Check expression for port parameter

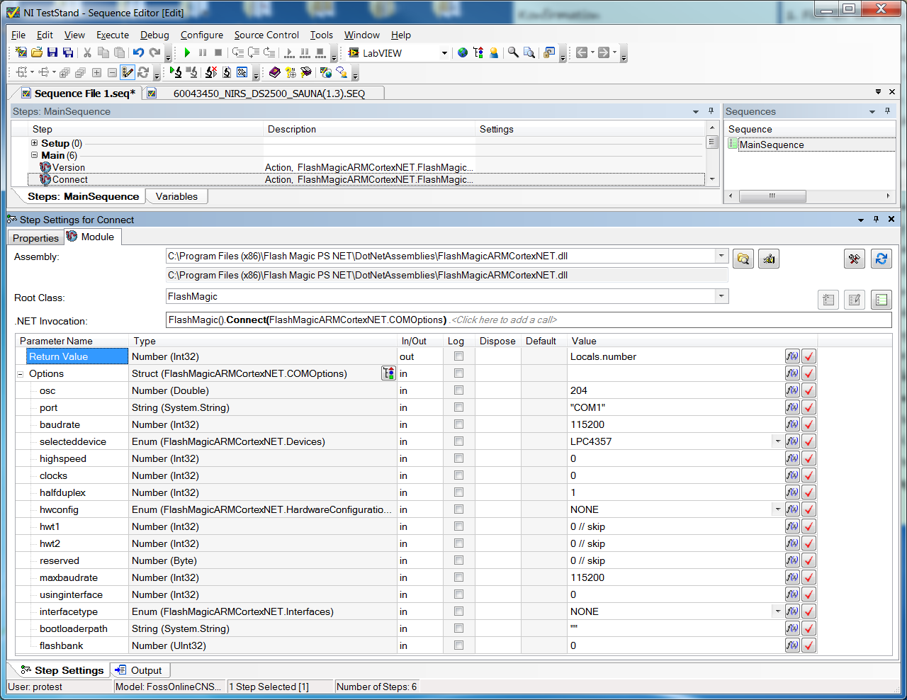[x=809, y=407]
